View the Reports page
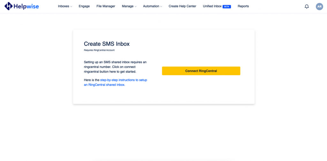This screenshot has width=327, height=161. (243, 6)
